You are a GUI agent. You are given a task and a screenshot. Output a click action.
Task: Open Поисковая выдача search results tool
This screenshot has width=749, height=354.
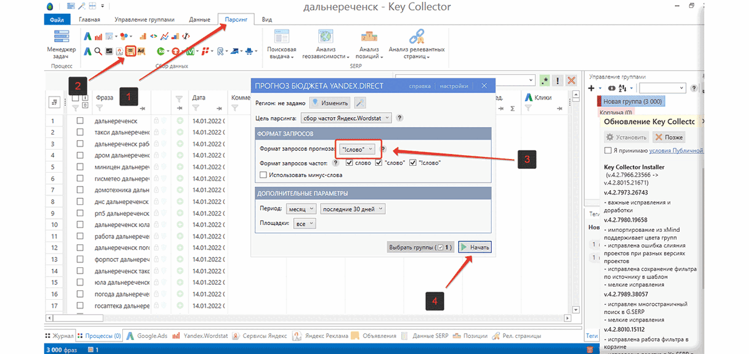(281, 44)
